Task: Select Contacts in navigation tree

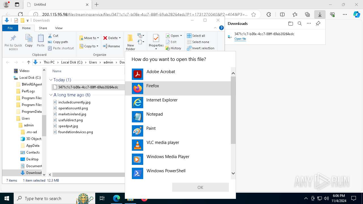Action: click(33, 152)
